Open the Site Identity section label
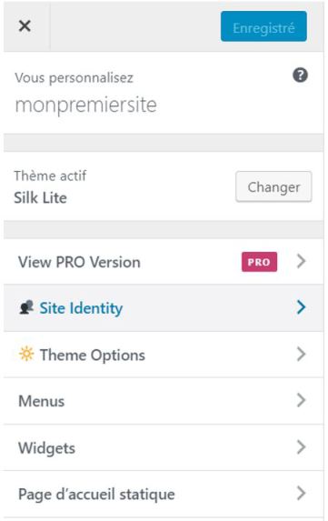Viewport: 328px width, 521px height. coord(81,308)
